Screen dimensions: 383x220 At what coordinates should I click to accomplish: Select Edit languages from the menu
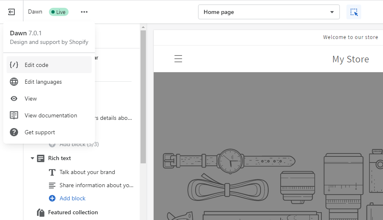[x=43, y=82]
